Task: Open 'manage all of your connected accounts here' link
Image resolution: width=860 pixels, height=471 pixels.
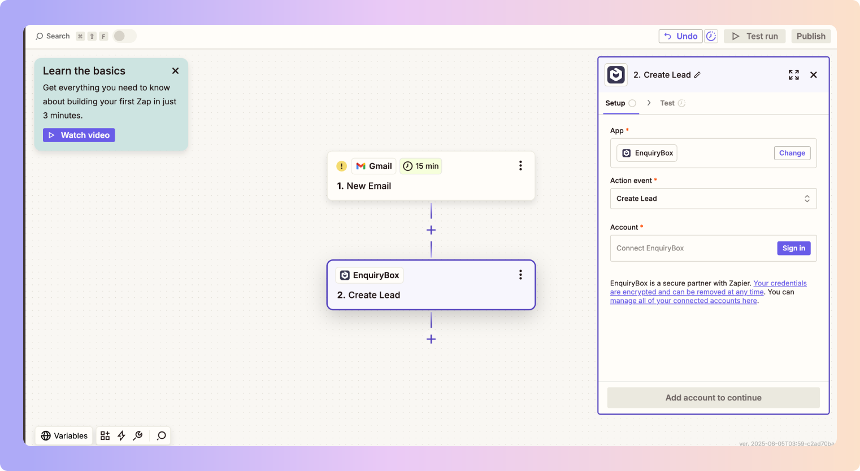Action: [x=684, y=301]
